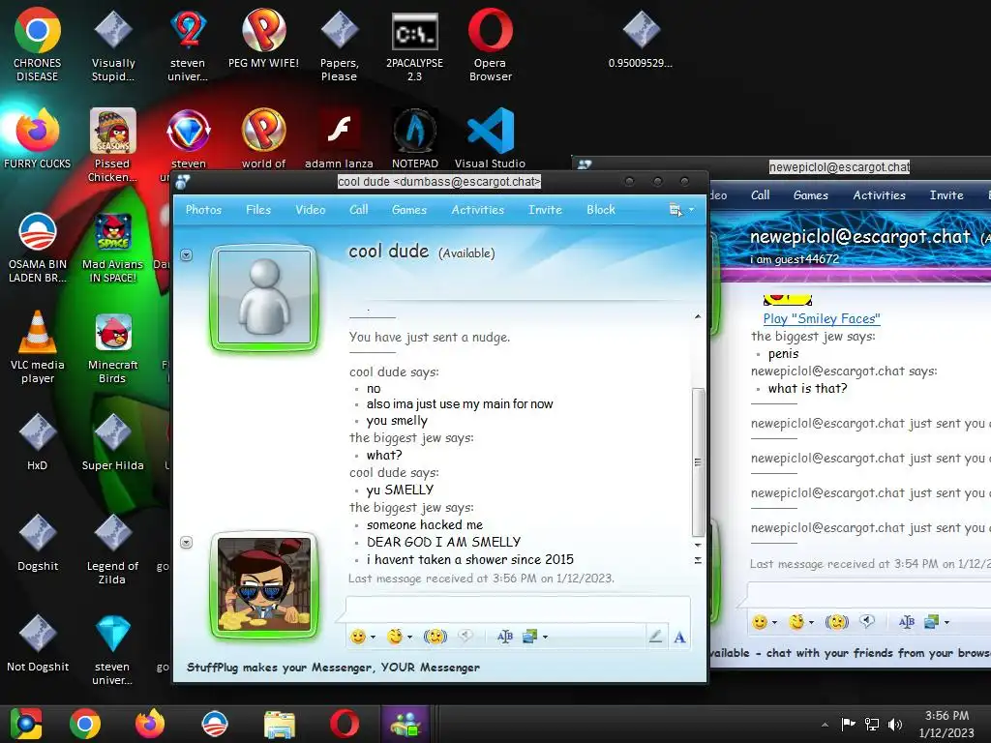Select the HxD desktop icon
The height and width of the screenshot is (743, 991).
tap(38, 442)
